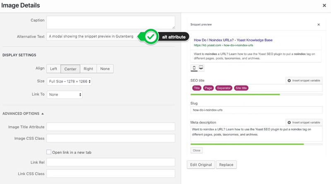The image size is (331, 184).
Task: Close the Image Details dialog
Action: pyautogui.click(x=324, y=5)
